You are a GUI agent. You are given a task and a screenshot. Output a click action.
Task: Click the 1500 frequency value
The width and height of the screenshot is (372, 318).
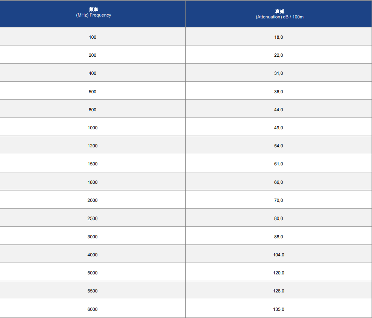93,164
